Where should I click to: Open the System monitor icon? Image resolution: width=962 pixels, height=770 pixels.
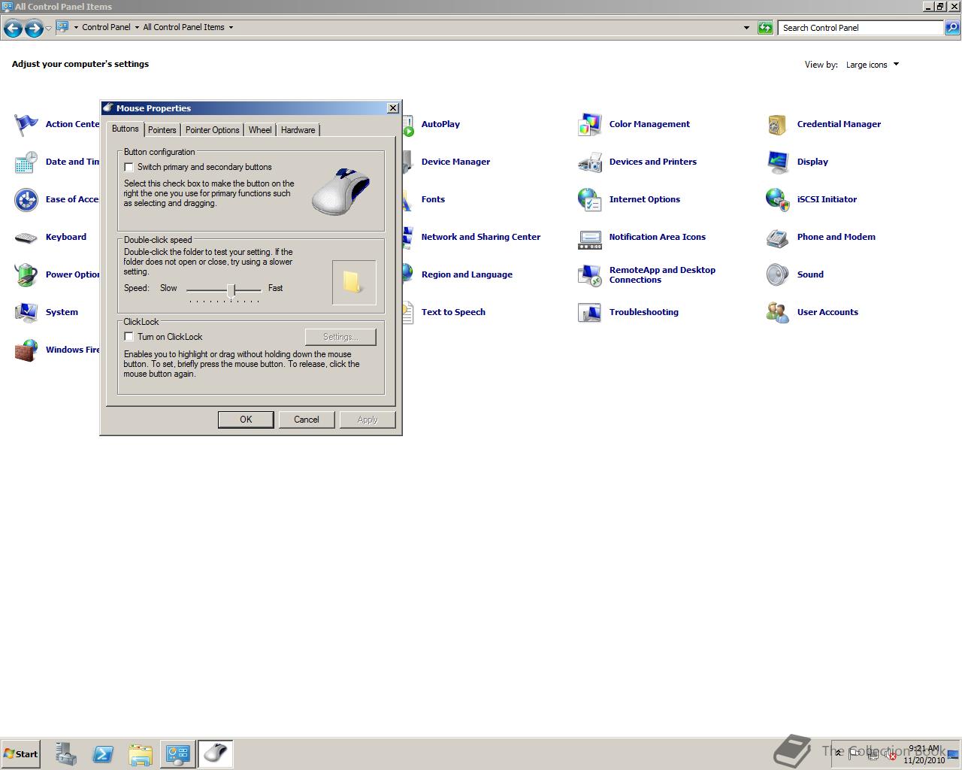(26, 312)
